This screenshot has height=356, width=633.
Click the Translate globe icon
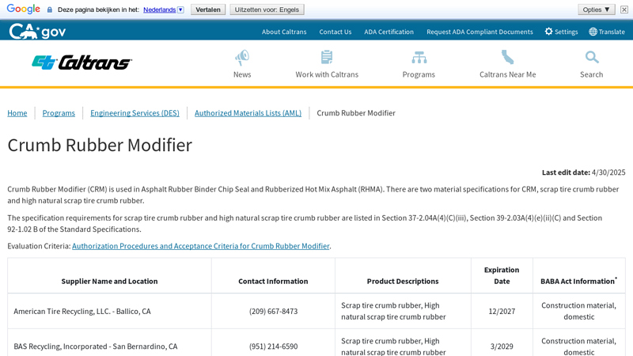tap(593, 32)
